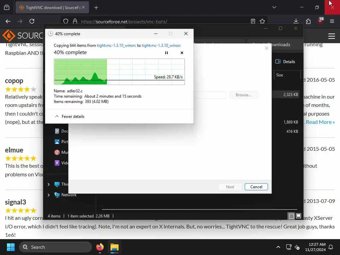Screen dimensions: 340x255
Task: Click the copy progress speed graph
Action: pos(119,72)
